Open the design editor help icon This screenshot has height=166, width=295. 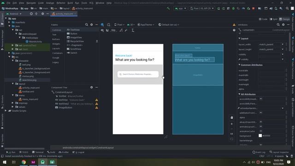pyautogui.click(x=234, y=30)
